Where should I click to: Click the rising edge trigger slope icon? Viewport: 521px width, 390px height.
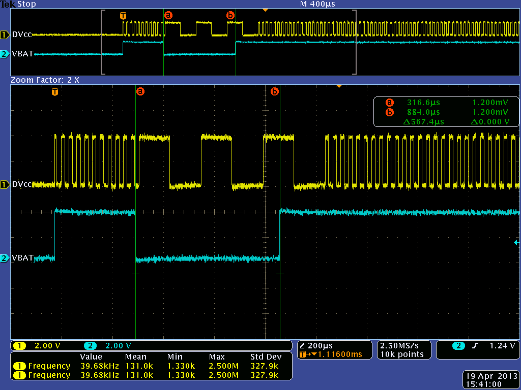tap(475, 346)
